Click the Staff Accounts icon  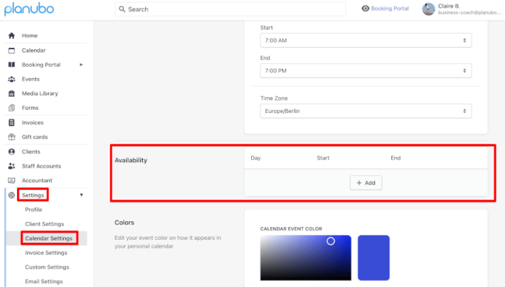[11, 166]
